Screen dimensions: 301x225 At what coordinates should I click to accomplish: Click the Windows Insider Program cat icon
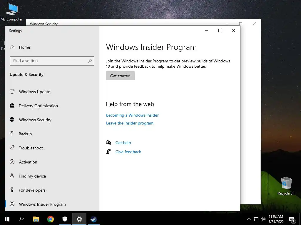click(12, 204)
